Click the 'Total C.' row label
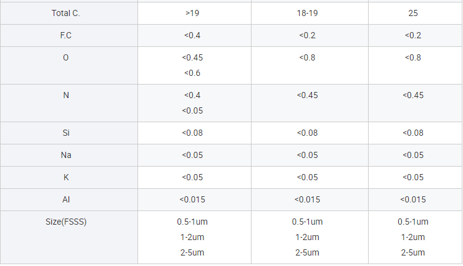Image resolution: width=463 pixels, height=266 pixels. pyautogui.click(x=65, y=13)
